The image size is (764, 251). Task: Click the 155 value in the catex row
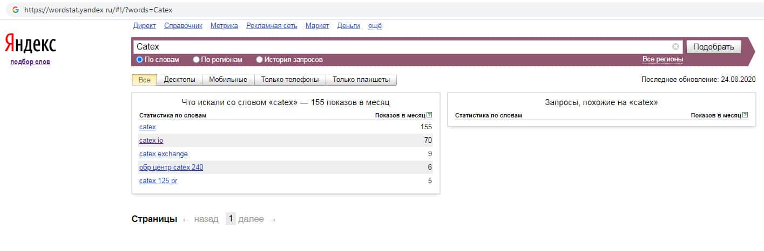(x=427, y=127)
